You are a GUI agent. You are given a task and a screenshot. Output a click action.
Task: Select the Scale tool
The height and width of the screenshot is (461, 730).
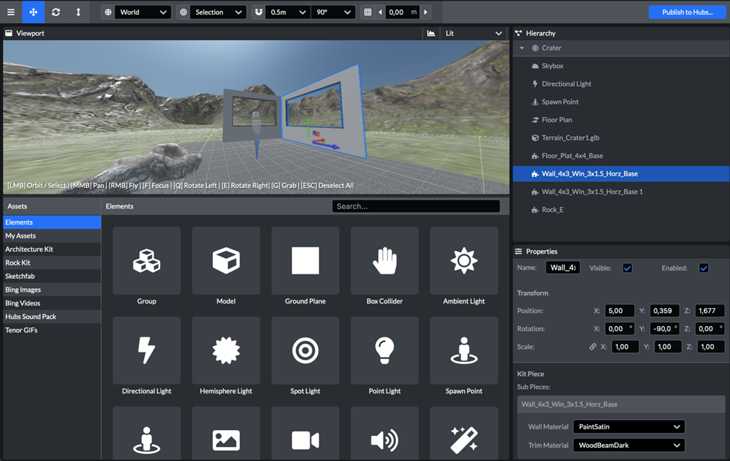pos(78,12)
